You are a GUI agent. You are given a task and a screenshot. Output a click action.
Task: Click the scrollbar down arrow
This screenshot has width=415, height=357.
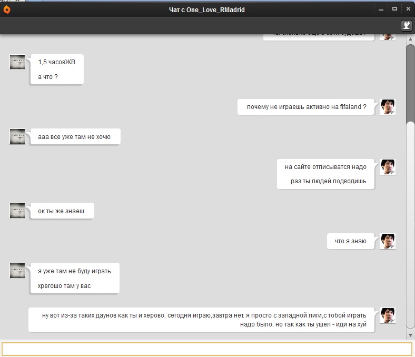(410, 335)
